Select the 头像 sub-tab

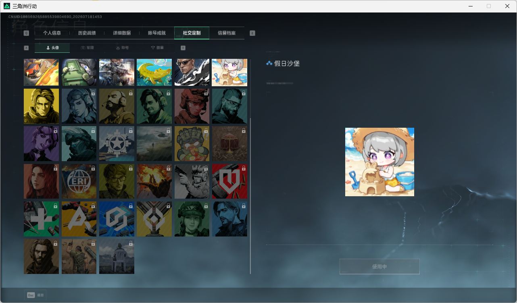coord(52,48)
